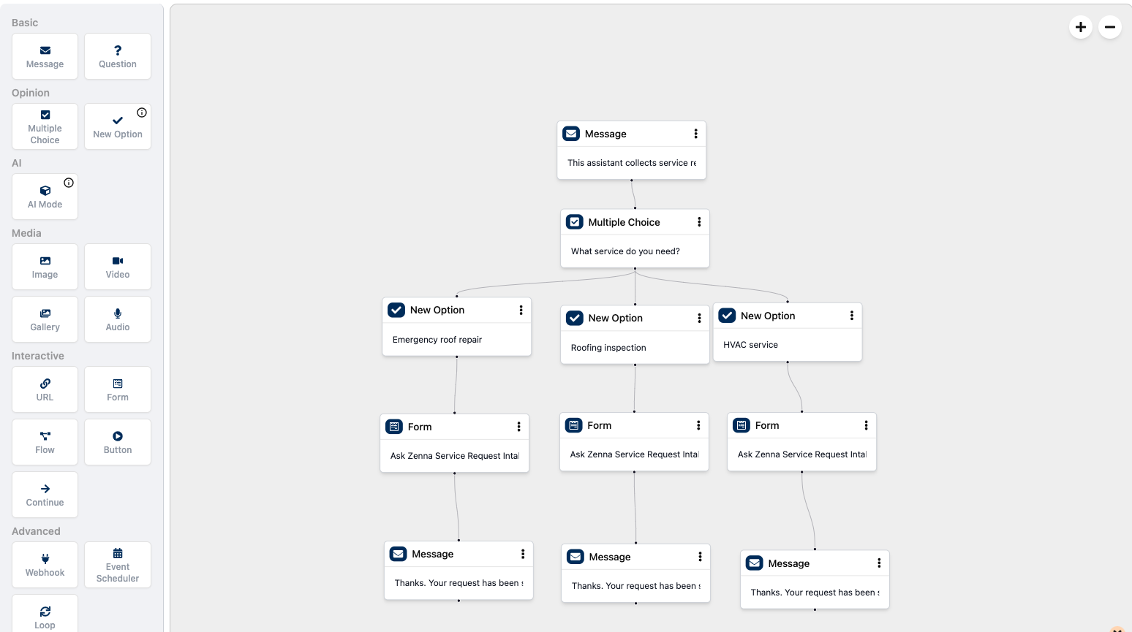Select the URL interactive block

click(x=45, y=389)
